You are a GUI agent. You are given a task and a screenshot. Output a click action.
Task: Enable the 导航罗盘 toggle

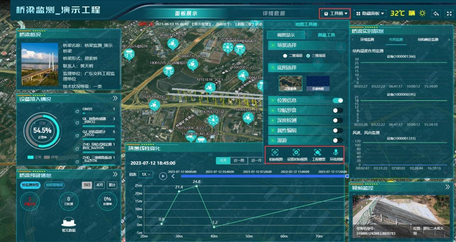click(338, 110)
